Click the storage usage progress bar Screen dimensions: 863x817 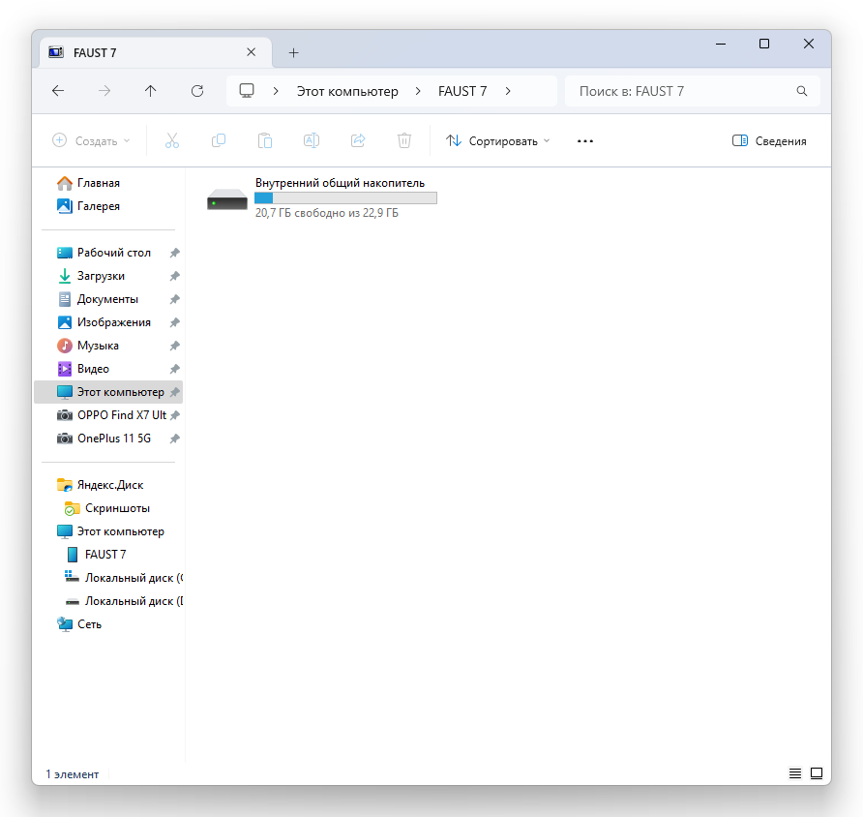click(345, 198)
